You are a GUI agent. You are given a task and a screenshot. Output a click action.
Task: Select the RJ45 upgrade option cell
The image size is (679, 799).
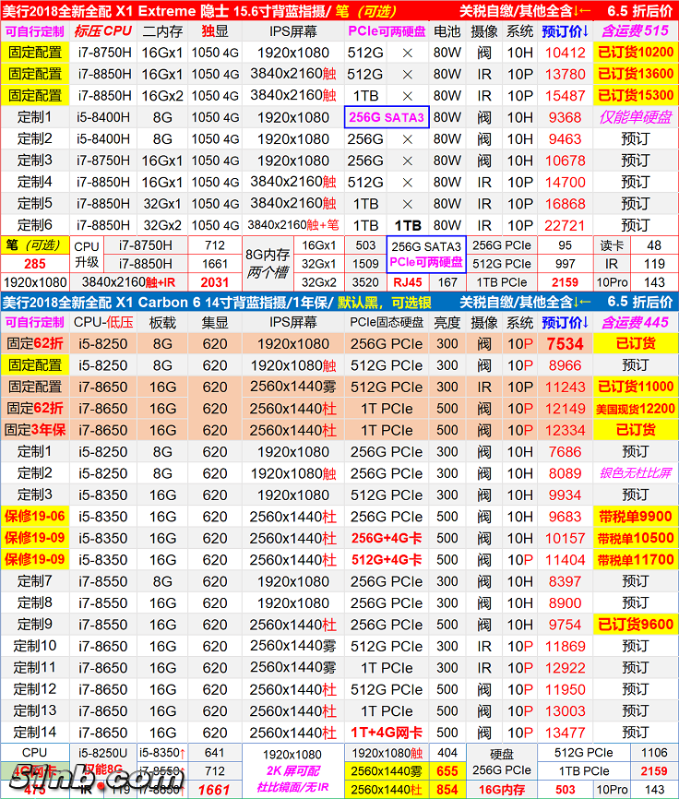click(x=406, y=282)
